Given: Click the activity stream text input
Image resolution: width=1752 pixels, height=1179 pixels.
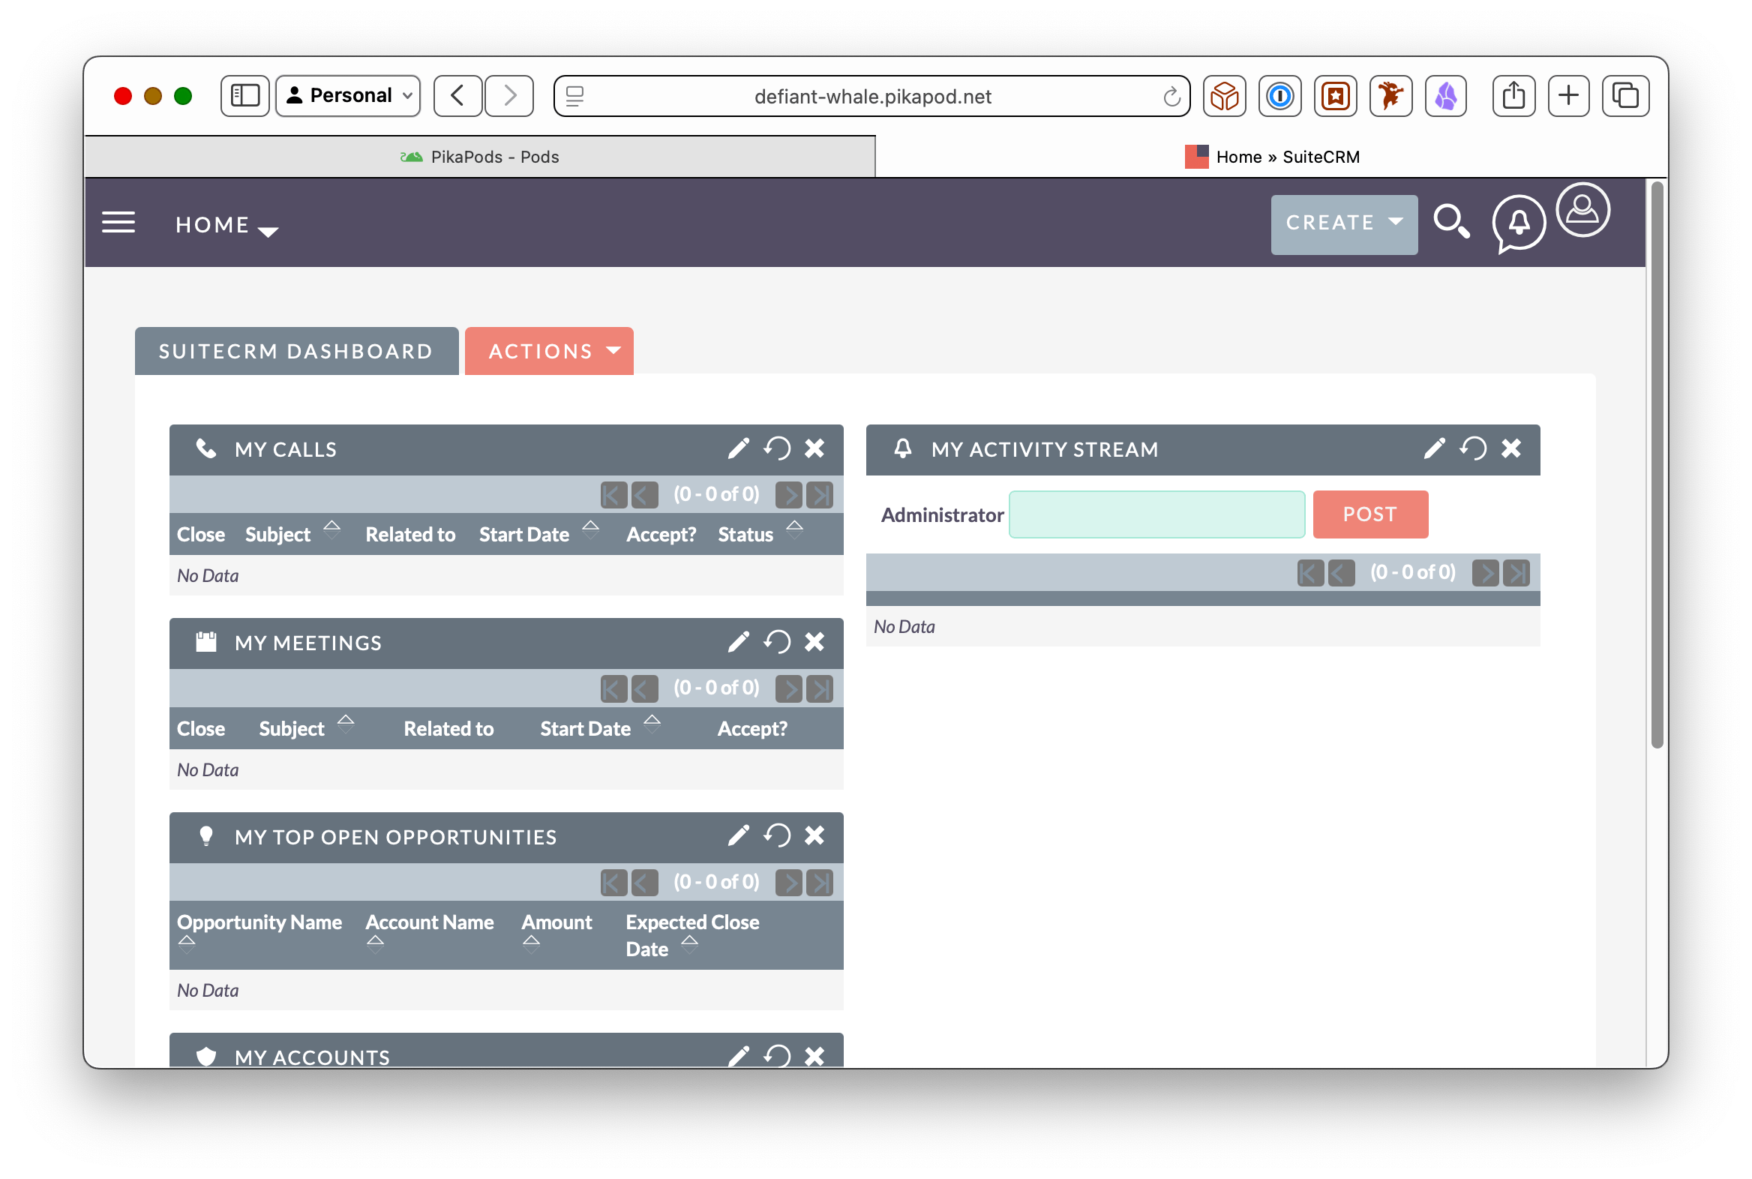Looking at the screenshot, I should coord(1156,514).
